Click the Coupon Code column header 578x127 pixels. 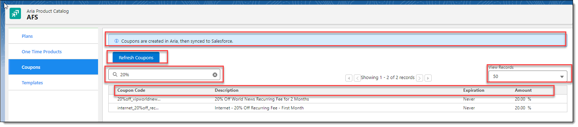click(131, 90)
